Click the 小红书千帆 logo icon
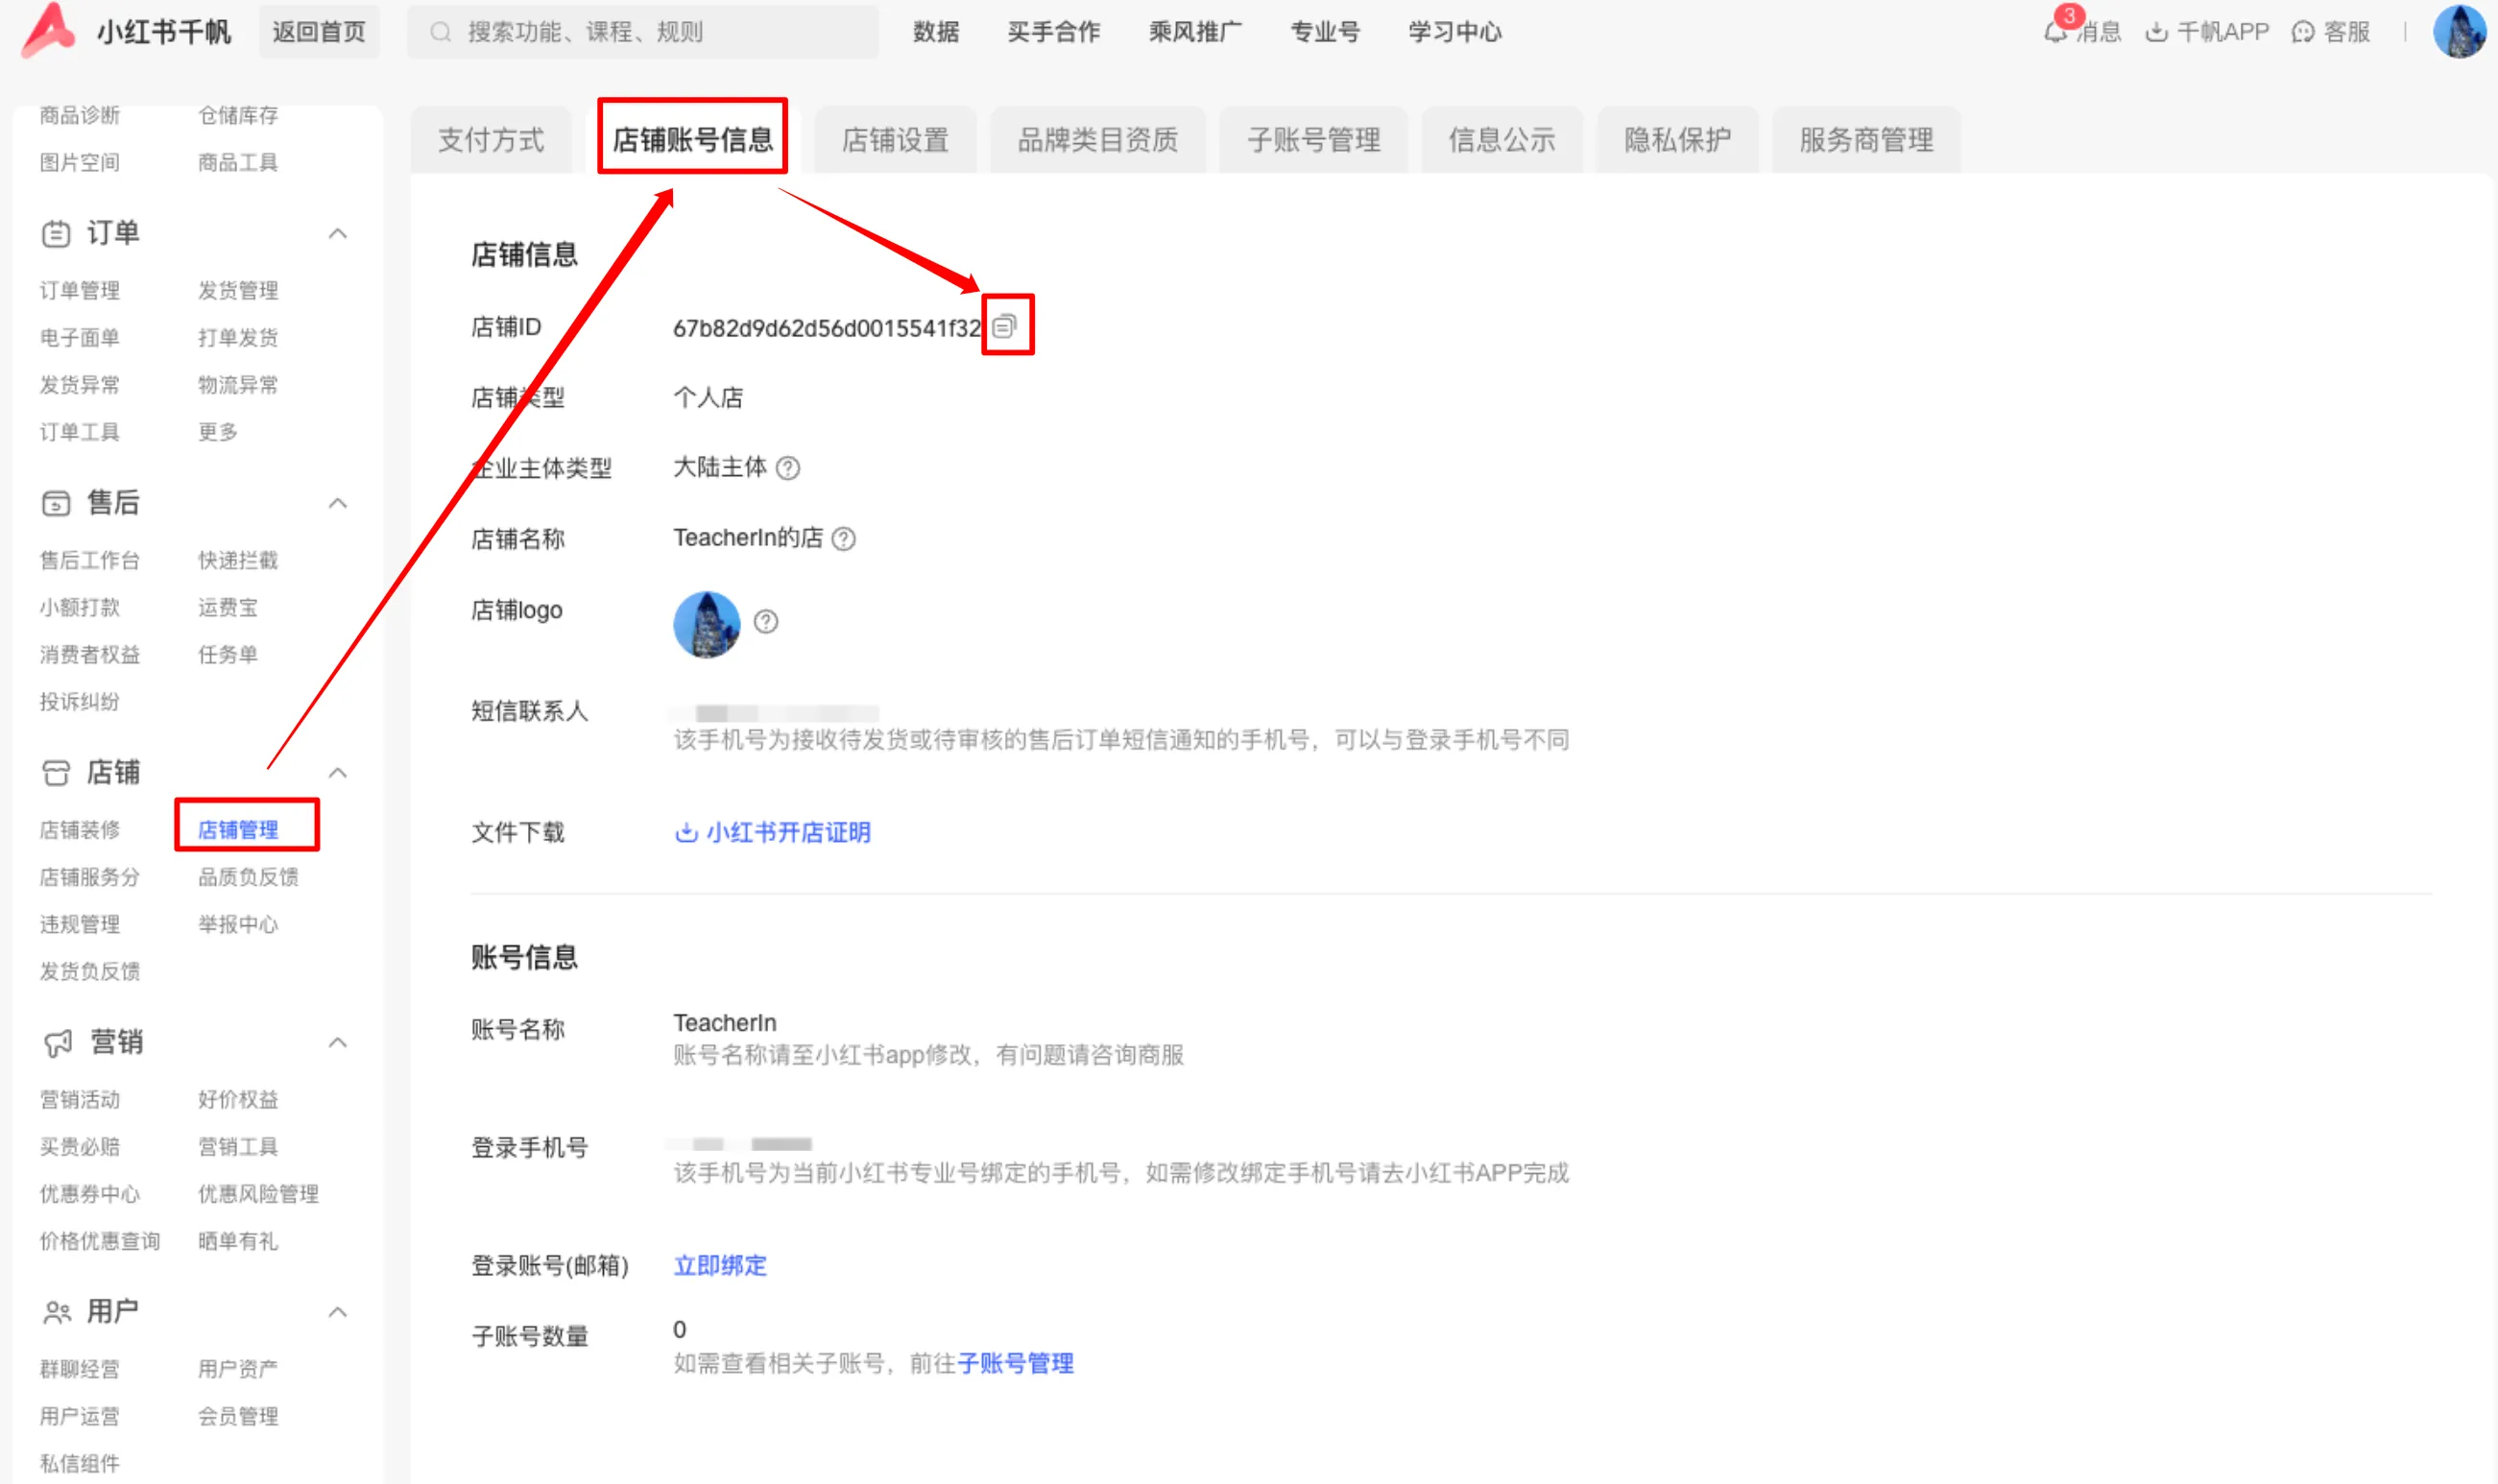2498x1484 pixels. coord(47,29)
